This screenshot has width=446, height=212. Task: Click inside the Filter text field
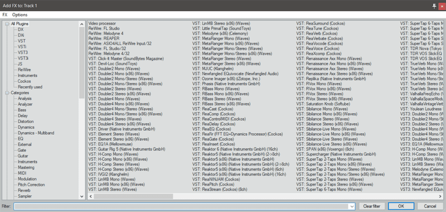click(x=182, y=206)
